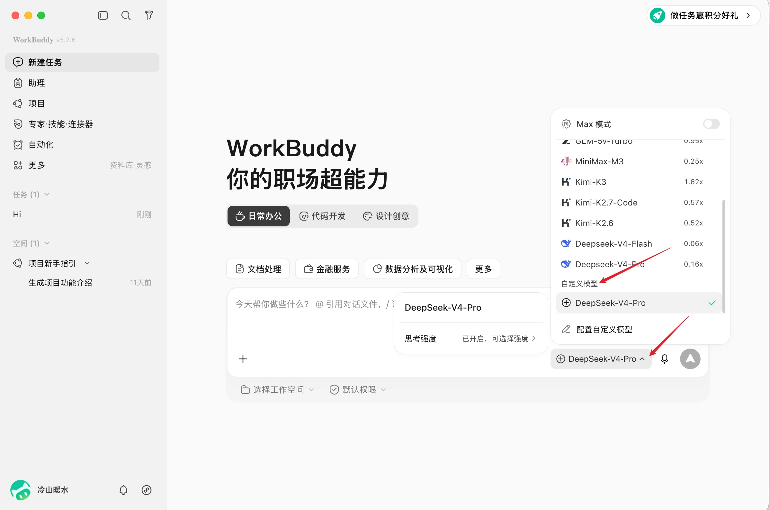770x510 pixels.
Task: Open the Hi task in sidebar
Action: 82,214
